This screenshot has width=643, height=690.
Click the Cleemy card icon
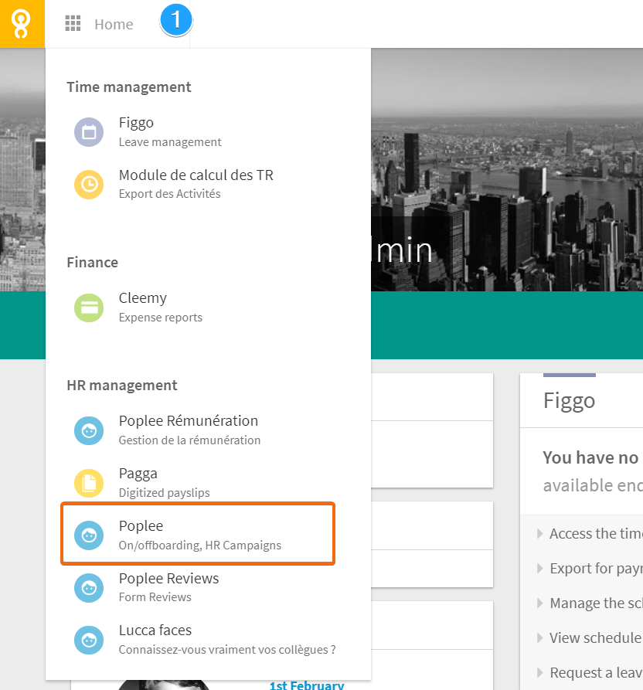coord(89,308)
